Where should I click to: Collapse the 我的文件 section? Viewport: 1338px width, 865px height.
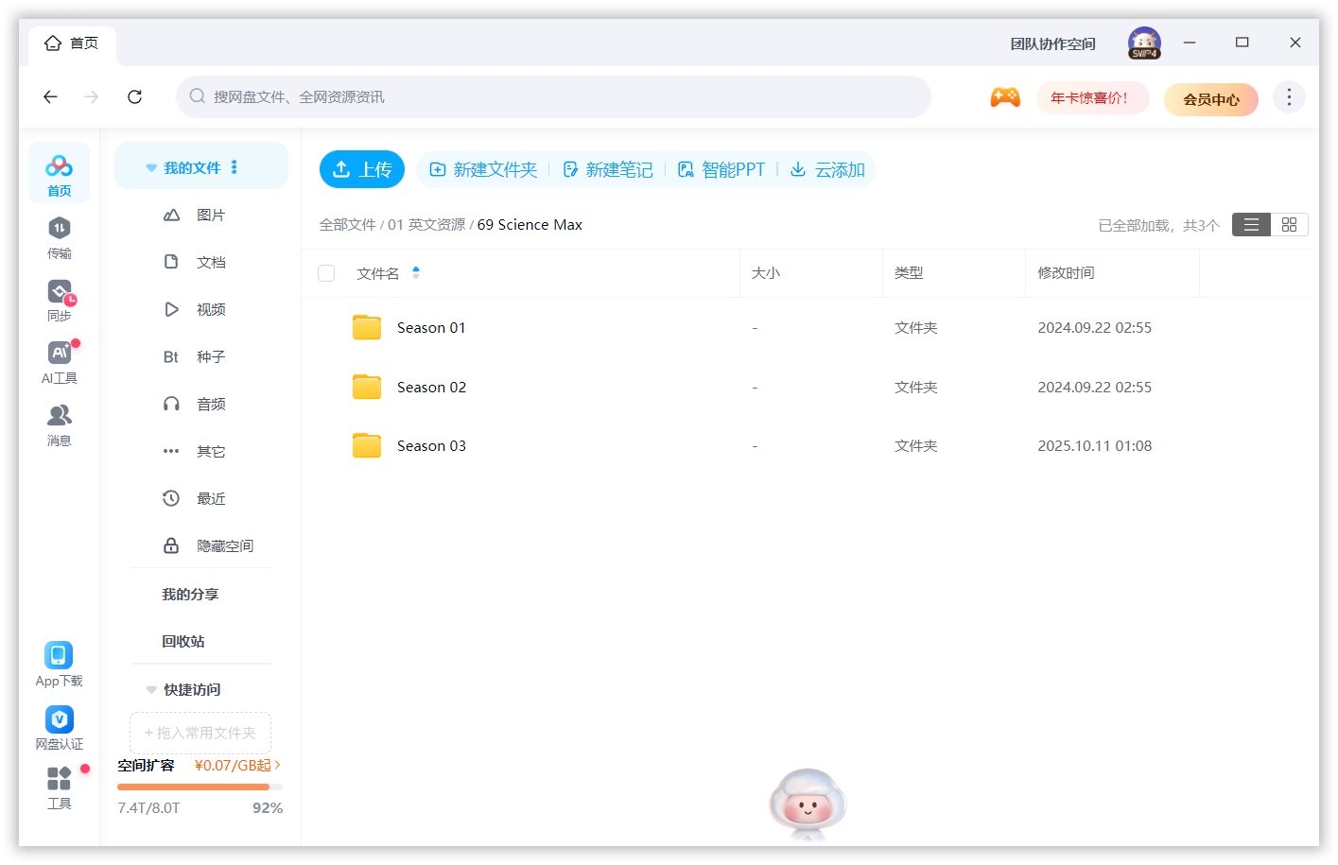[x=151, y=166]
